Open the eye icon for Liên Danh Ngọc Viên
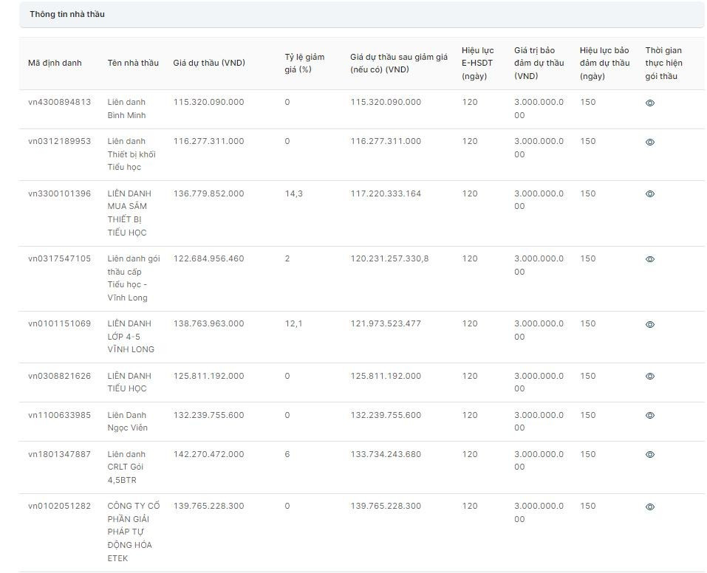 pos(650,416)
